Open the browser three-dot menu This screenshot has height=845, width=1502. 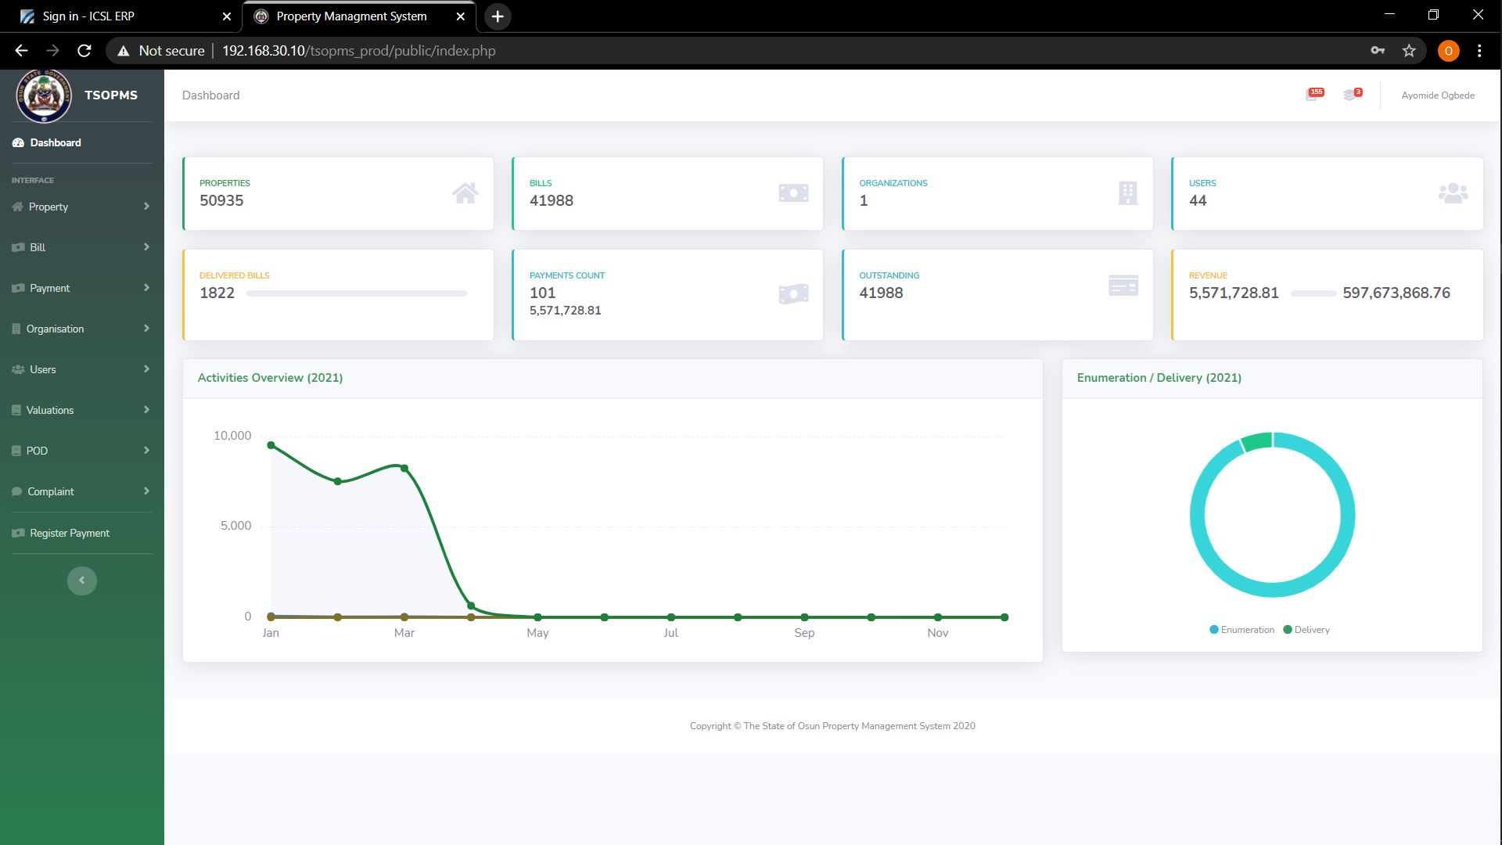point(1479,51)
